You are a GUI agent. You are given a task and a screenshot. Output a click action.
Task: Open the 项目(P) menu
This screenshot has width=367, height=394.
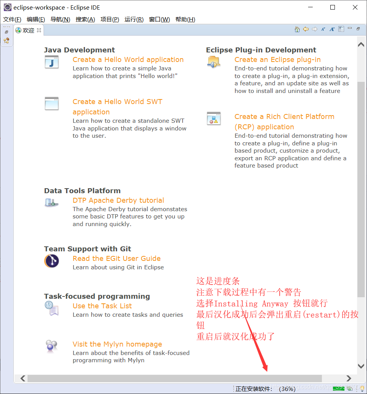click(110, 20)
